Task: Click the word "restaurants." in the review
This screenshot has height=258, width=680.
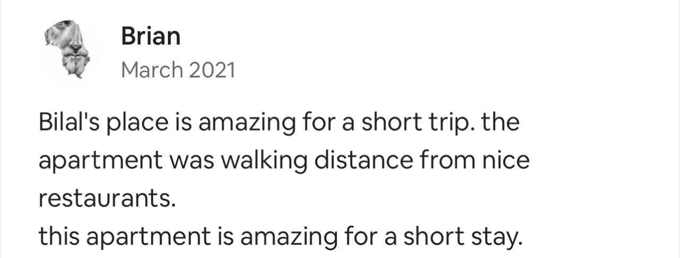Action: click(107, 199)
